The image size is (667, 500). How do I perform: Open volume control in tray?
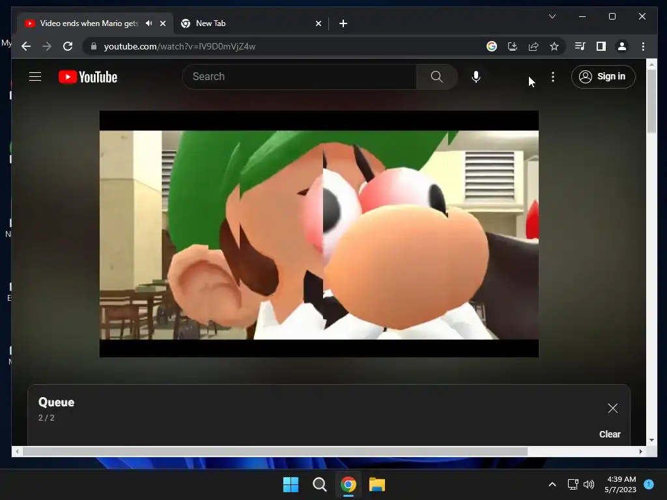pyautogui.click(x=589, y=484)
